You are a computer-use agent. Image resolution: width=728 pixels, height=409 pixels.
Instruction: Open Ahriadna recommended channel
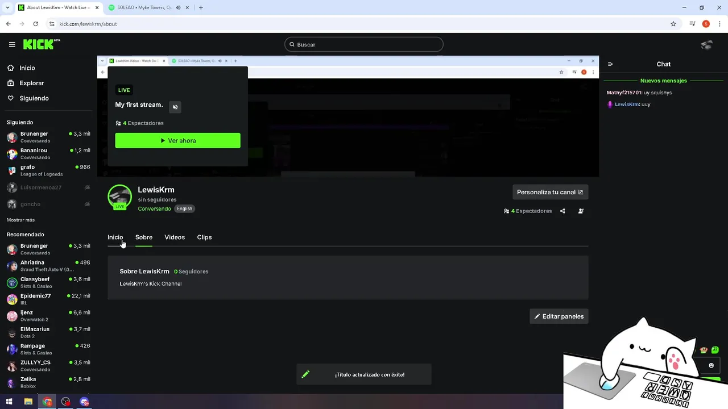click(x=48, y=266)
